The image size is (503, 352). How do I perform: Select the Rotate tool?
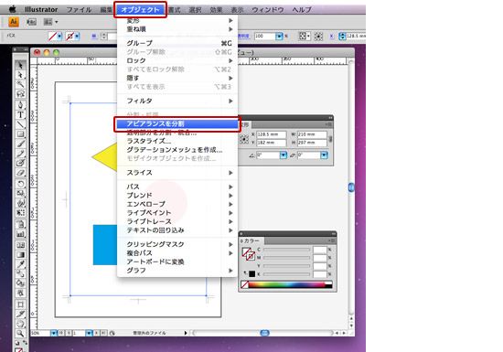(x=20, y=184)
